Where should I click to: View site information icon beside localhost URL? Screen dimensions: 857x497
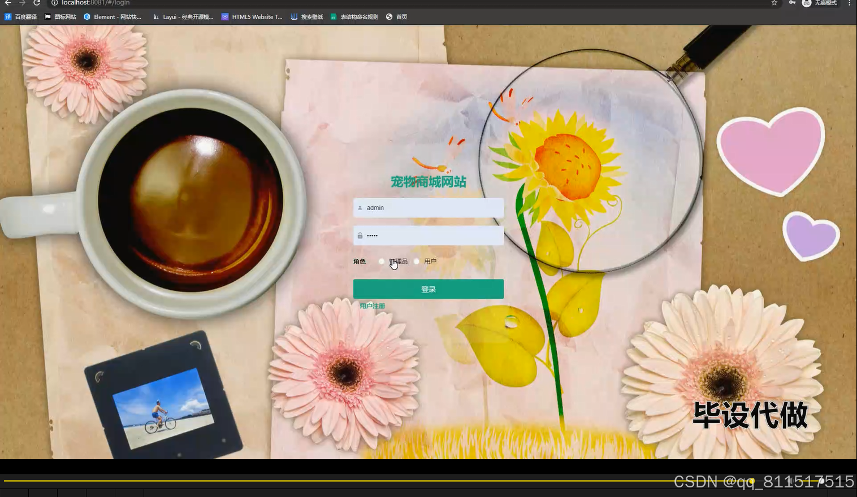(x=55, y=3)
